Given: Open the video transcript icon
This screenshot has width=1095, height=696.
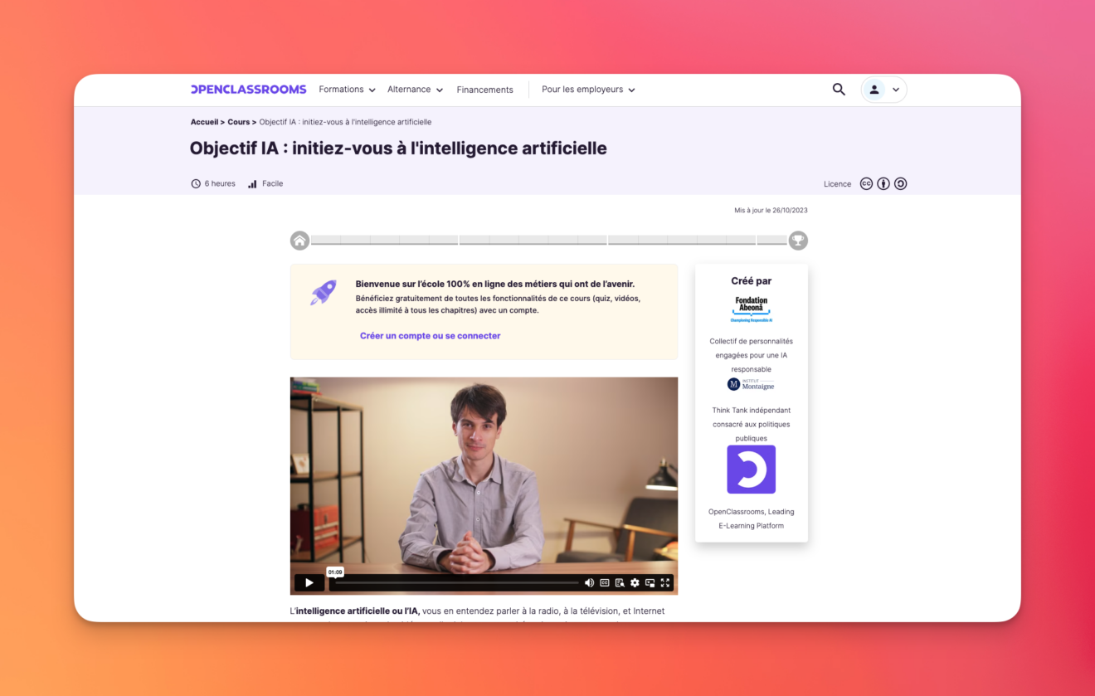Looking at the screenshot, I should coord(620,582).
